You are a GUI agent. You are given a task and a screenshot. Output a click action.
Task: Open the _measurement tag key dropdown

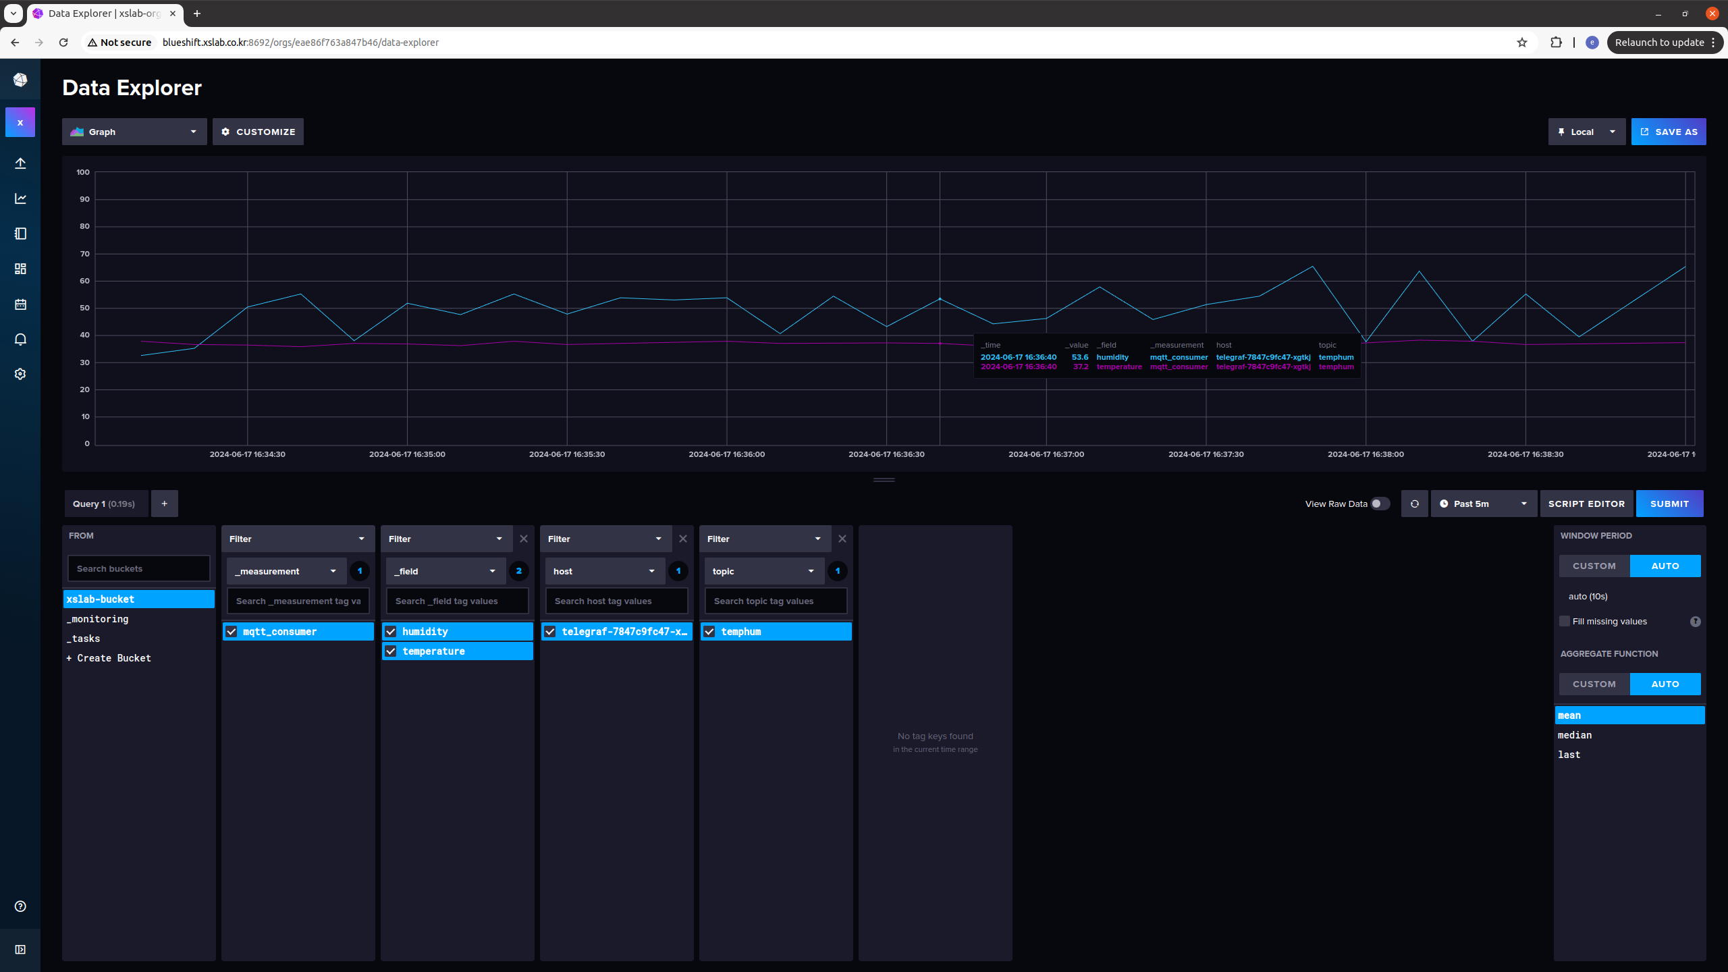(286, 571)
